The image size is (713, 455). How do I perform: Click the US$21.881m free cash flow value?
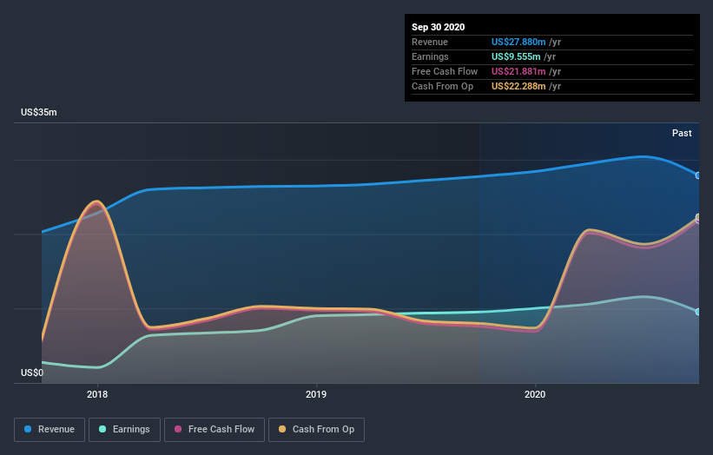click(518, 71)
